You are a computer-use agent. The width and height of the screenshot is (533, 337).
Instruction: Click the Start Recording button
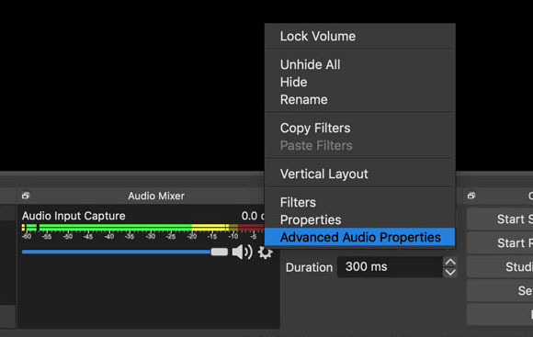[x=500, y=243]
